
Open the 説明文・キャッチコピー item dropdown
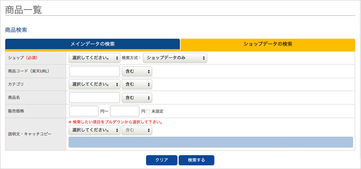coord(95,130)
